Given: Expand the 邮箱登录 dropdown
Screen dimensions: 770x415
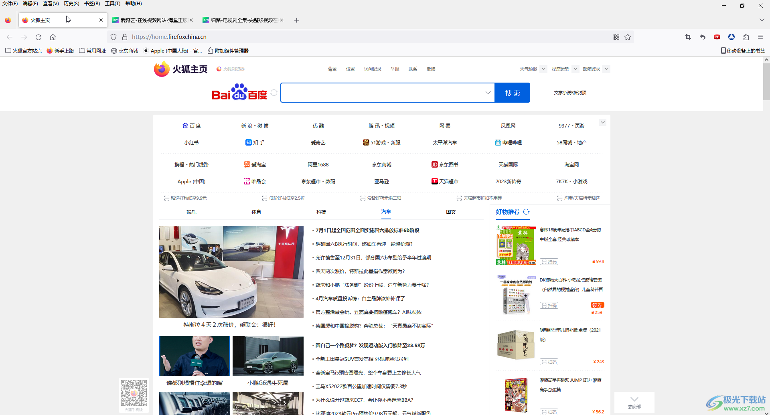Looking at the screenshot, I should [606, 69].
